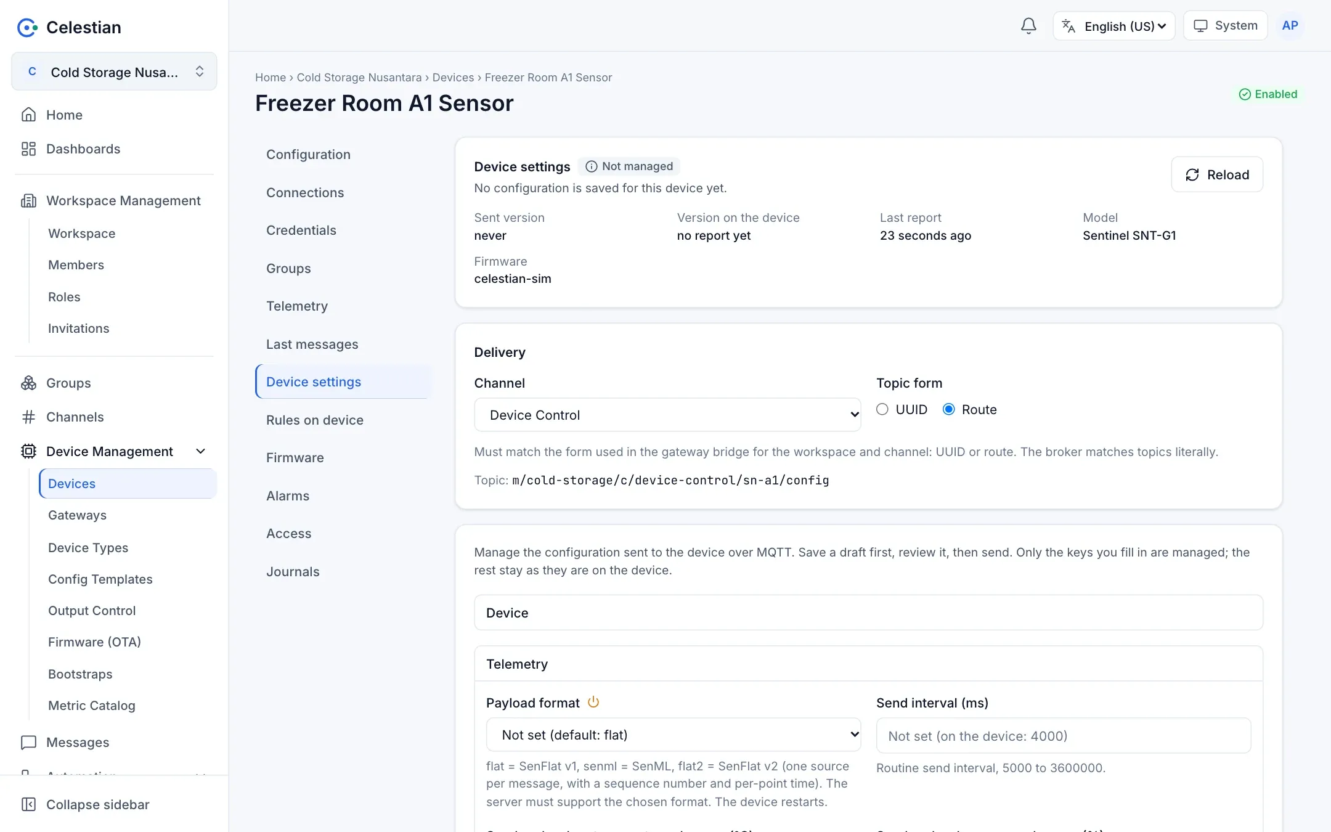Click the Enabled status check icon

coord(1245,94)
